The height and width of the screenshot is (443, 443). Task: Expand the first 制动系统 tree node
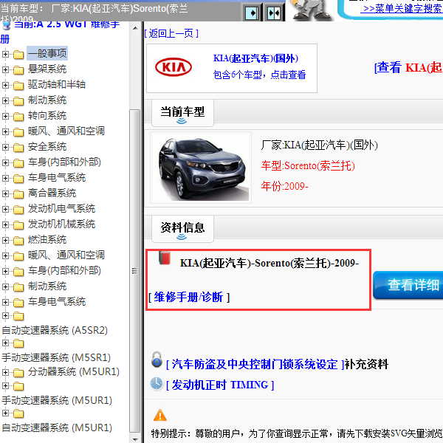coord(5,100)
